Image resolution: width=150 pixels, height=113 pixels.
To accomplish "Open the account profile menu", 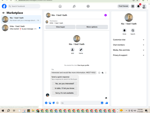I will point(144,6).
